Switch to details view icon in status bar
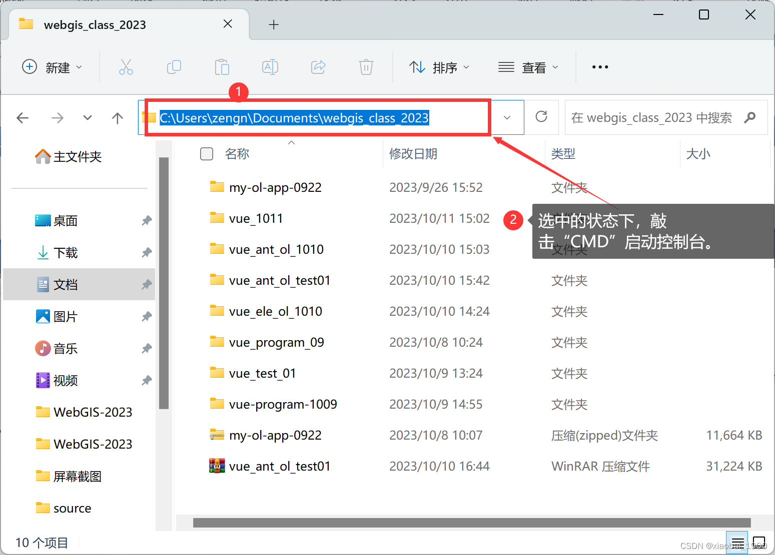The height and width of the screenshot is (555, 775). [x=737, y=544]
